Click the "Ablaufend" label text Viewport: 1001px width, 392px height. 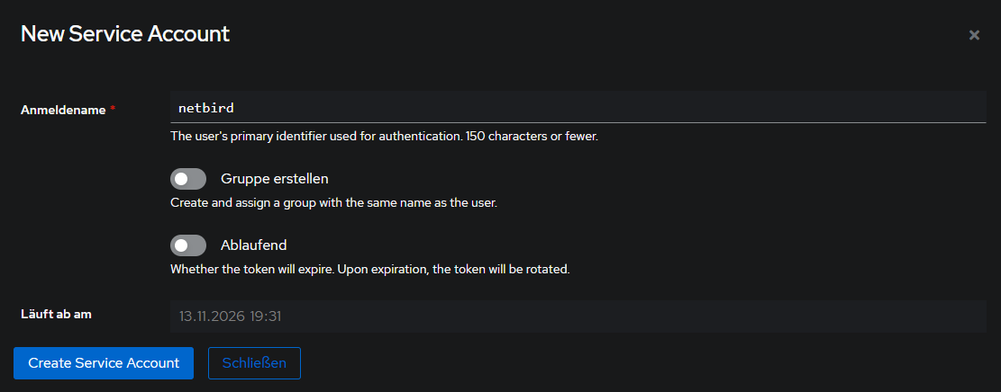[x=253, y=245]
